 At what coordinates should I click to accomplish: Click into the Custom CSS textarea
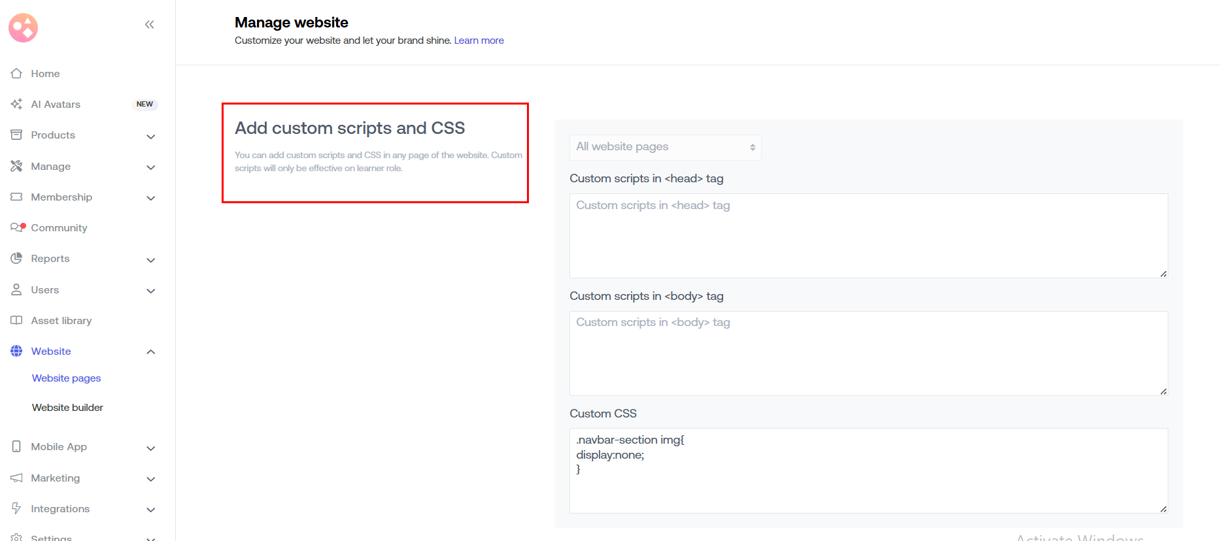pos(868,470)
